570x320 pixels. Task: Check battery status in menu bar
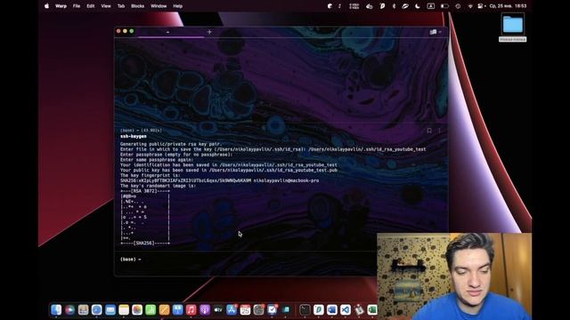(444, 6)
